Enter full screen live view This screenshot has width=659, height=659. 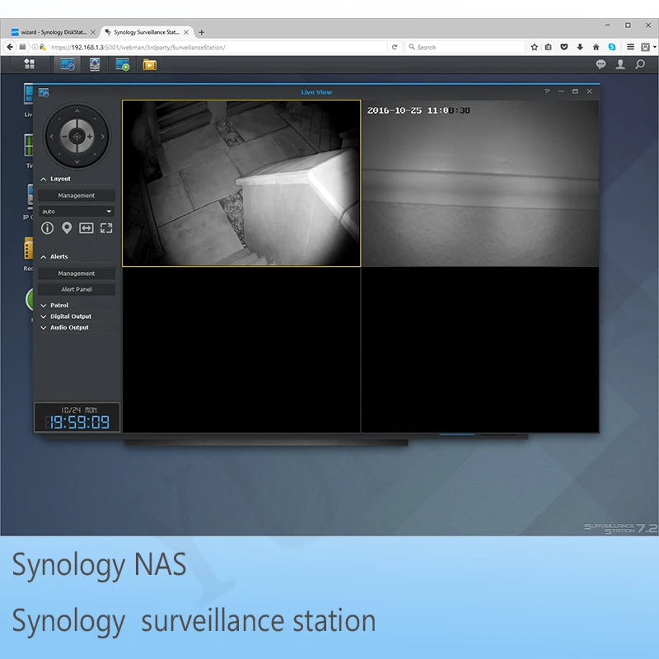coord(106,228)
